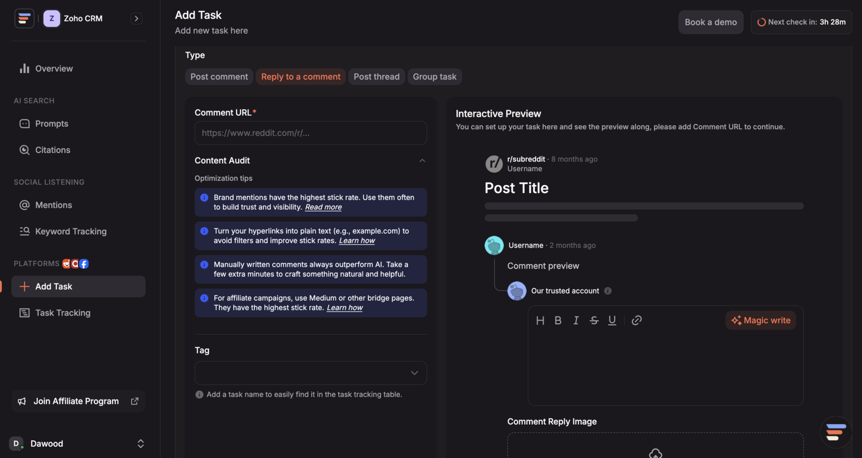This screenshot has width=862, height=458.
Task: Select the Post comment type
Action: (219, 76)
